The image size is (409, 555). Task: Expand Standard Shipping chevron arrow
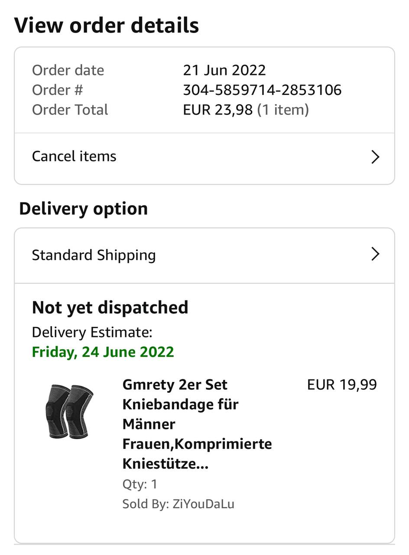(375, 255)
